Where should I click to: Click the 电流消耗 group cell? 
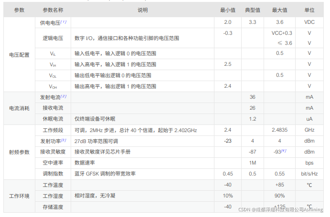click(19, 108)
